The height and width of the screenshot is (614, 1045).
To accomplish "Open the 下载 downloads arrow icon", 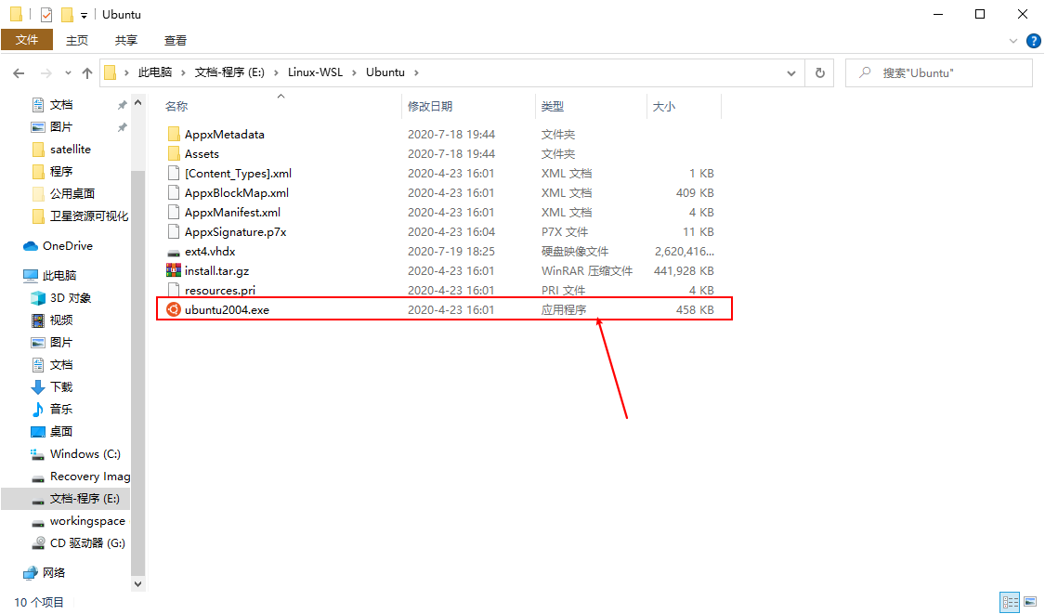I will click(x=38, y=386).
